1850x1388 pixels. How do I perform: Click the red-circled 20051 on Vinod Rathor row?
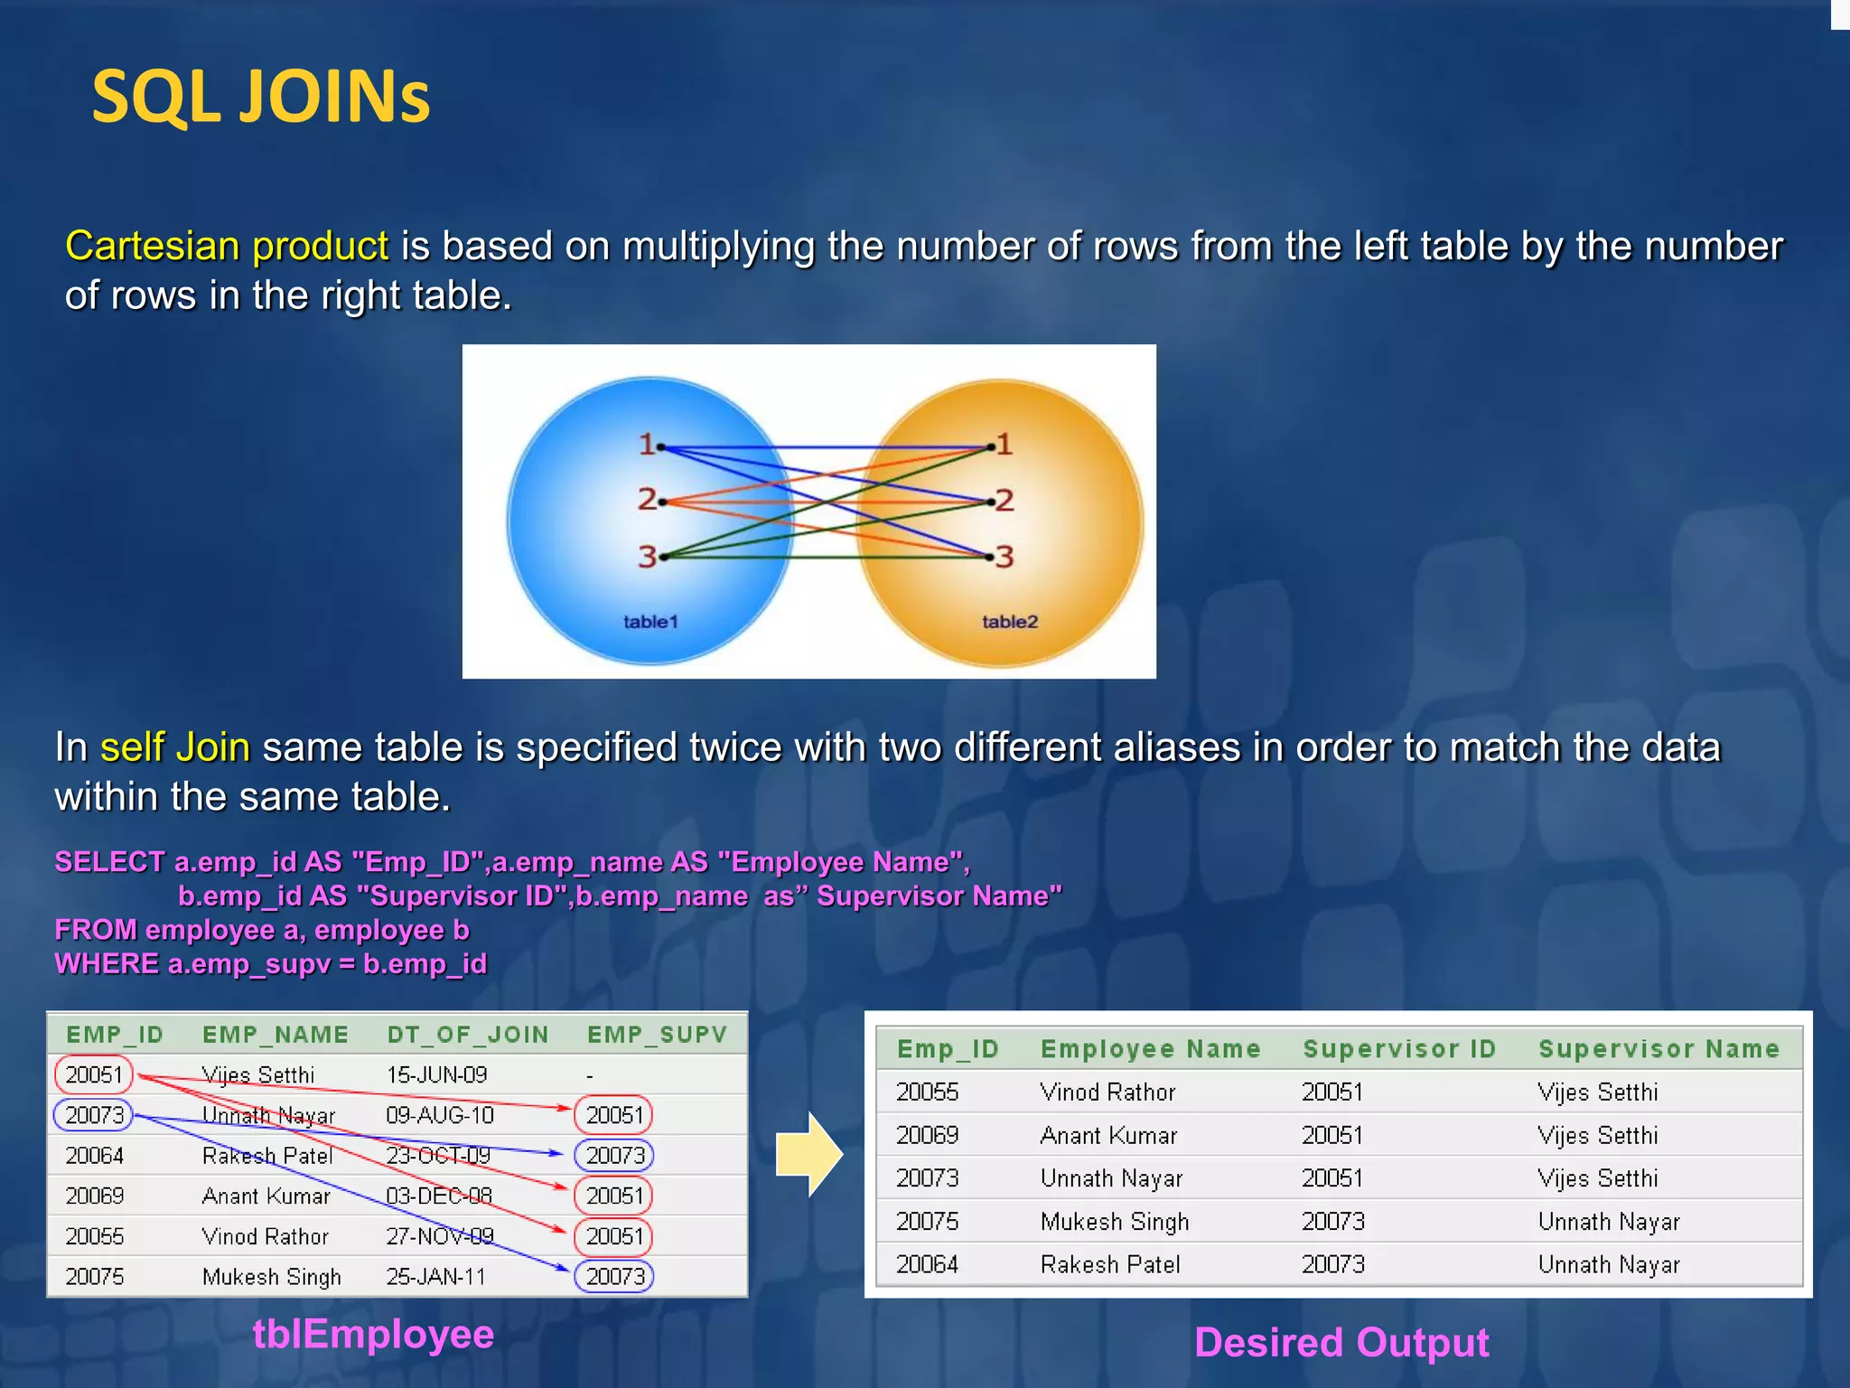point(614,1236)
